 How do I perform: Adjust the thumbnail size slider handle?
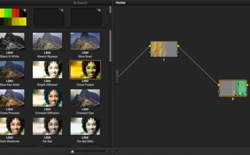[x=72, y=151]
